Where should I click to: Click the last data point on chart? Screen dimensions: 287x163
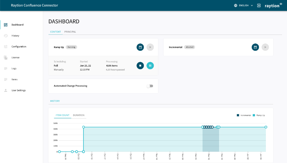click(266, 127)
